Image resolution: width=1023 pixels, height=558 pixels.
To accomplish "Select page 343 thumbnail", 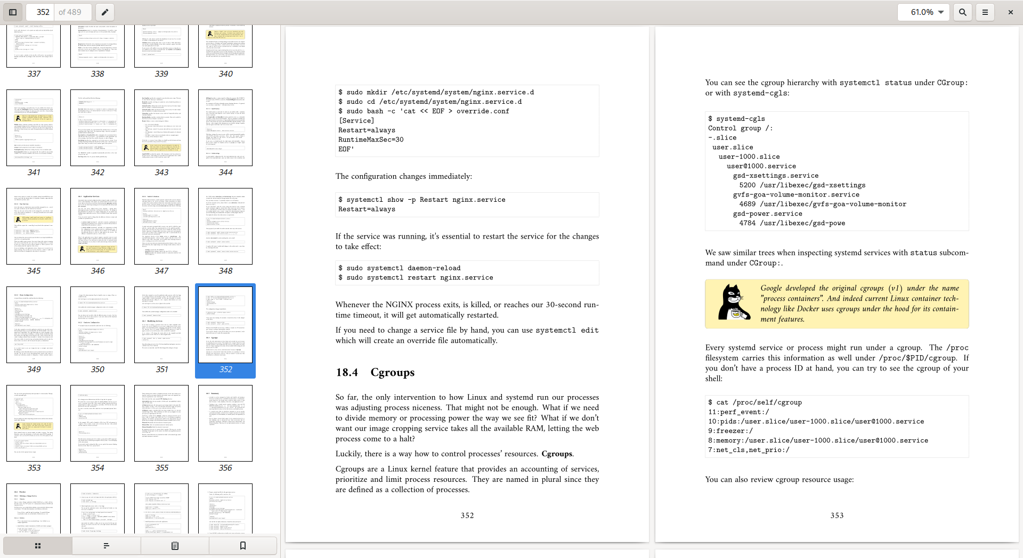I will pos(161,128).
